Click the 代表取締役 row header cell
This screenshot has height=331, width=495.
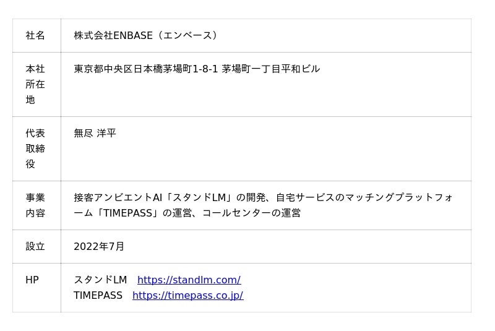pos(35,148)
